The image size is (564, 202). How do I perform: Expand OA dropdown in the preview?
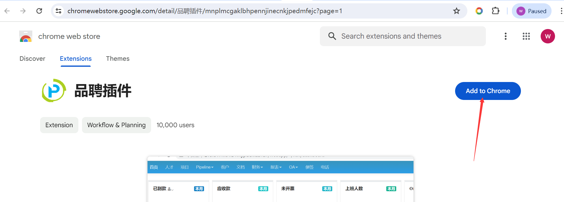(294, 167)
